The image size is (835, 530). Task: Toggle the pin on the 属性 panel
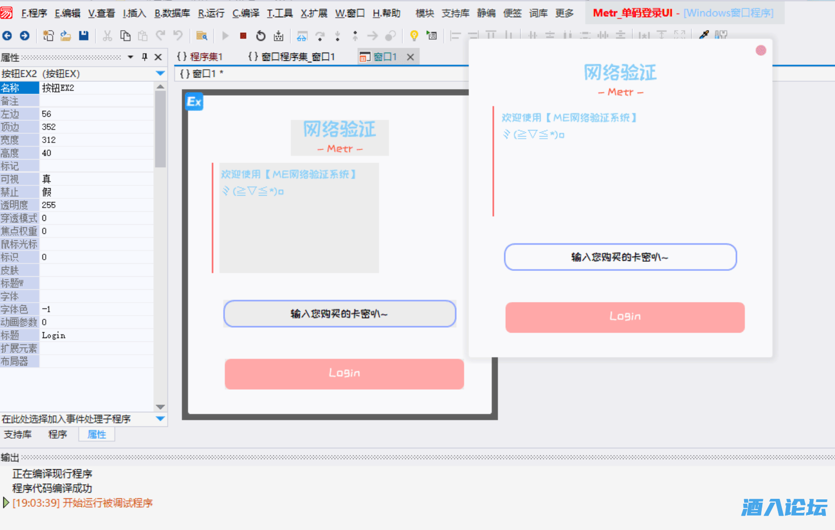144,57
